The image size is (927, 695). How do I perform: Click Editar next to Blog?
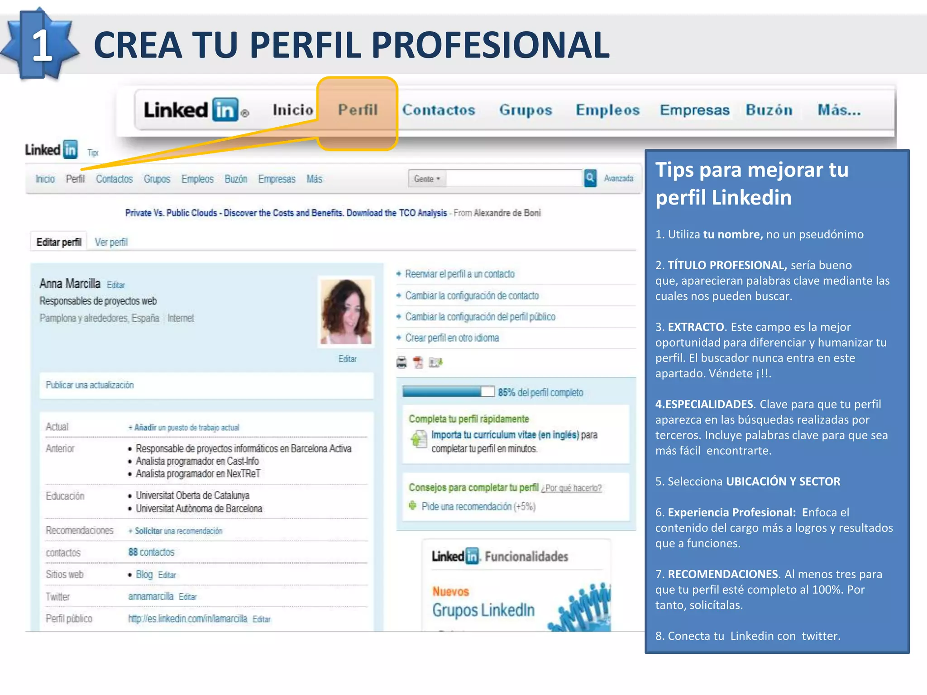pyautogui.click(x=167, y=575)
